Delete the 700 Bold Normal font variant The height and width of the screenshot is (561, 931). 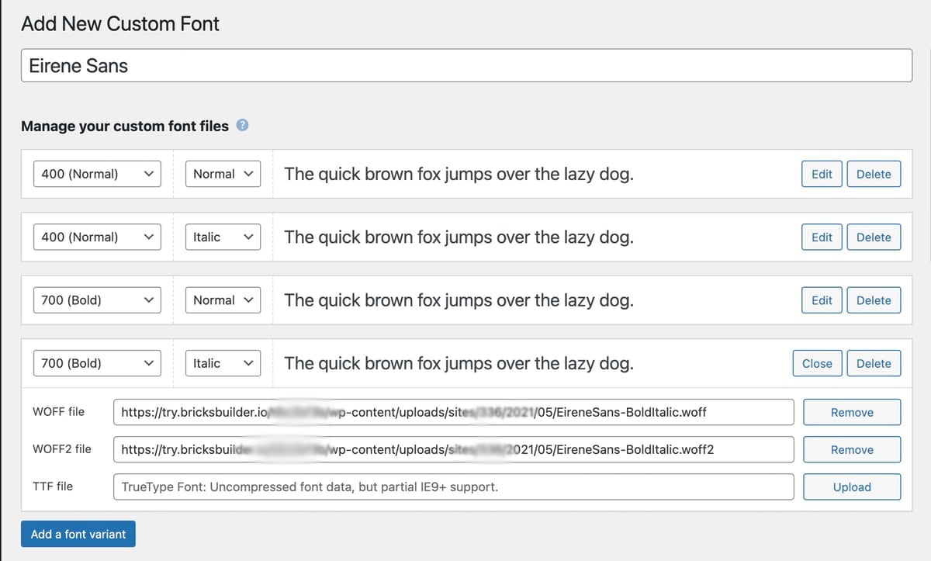[874, 300]
